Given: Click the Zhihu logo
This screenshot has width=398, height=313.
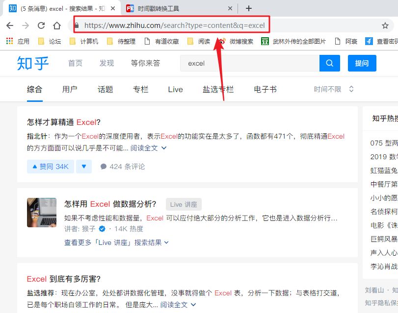Looking at the screenshot, I should [x=32, y=63].
